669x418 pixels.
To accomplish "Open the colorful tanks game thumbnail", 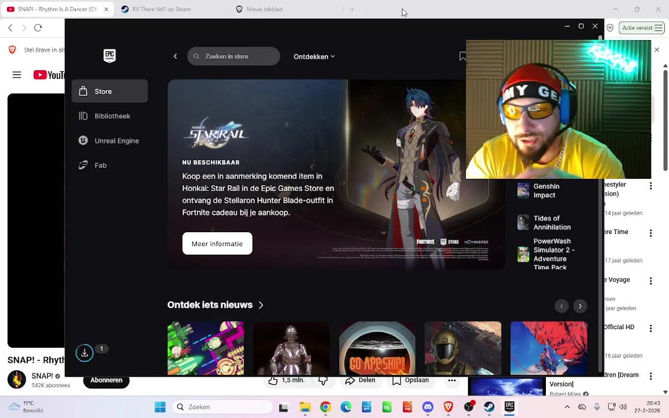I will pyautogui.click(x=206, y=348).
